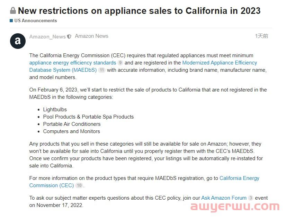Follow the appliance energy efficiency standards link
Image resolution: width=286 pixels, height=217 pixels.
pyautogui.click(x=73, y=63)
